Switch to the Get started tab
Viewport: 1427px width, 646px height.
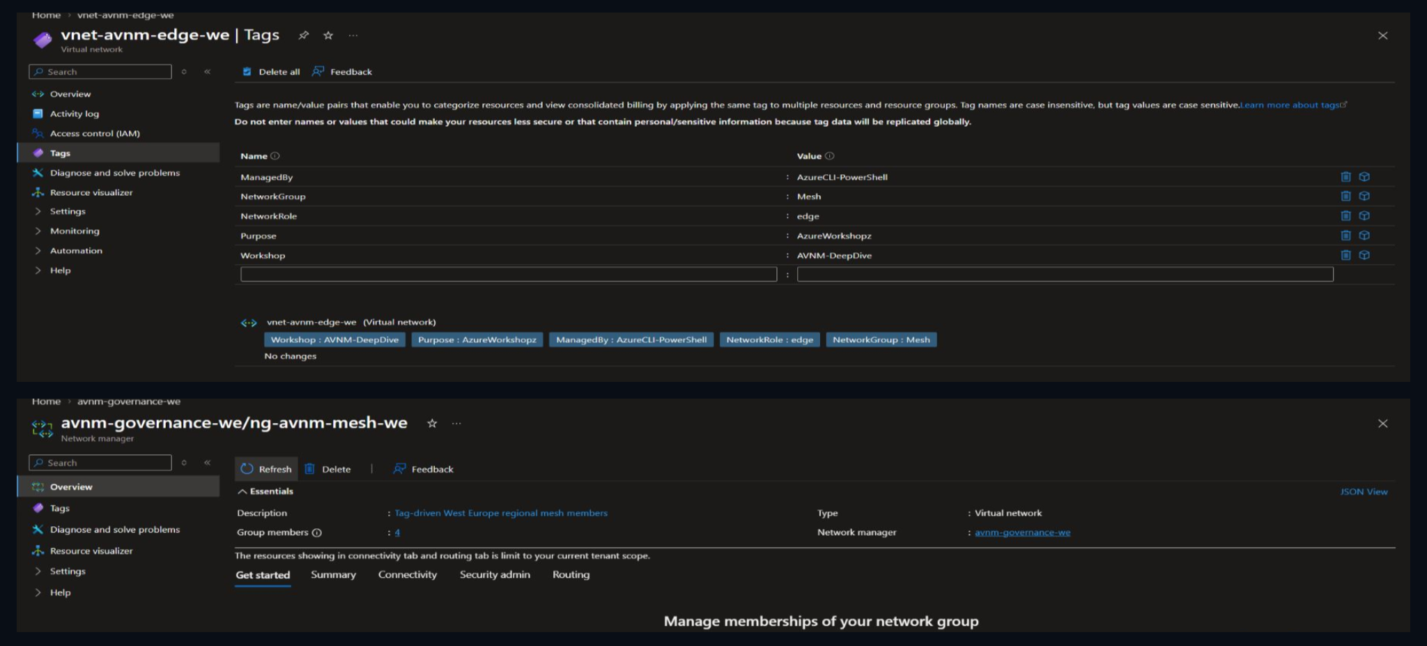[x=263, y=575]
